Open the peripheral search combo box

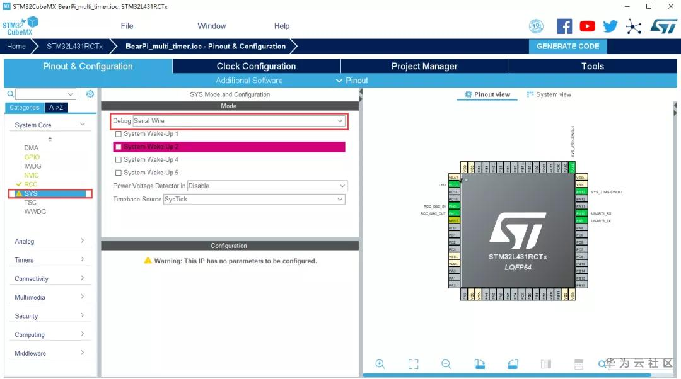[x=45, y=94]
